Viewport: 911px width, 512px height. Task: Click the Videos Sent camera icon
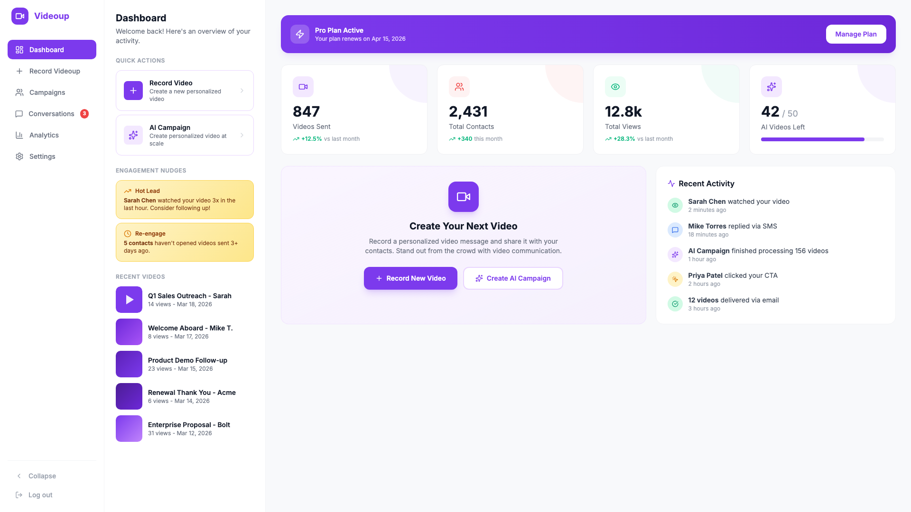click(303, 87)
